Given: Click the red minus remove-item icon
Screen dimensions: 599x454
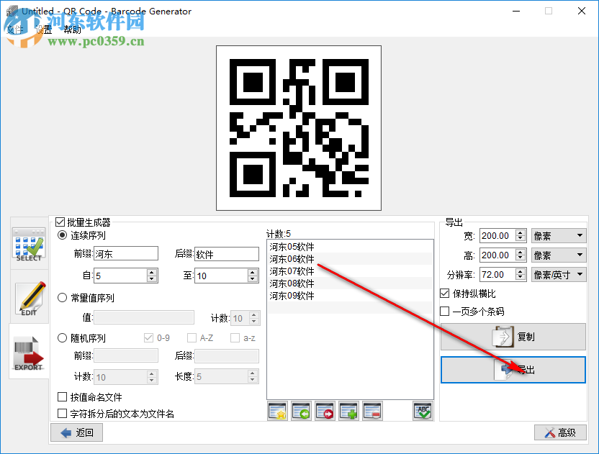Looking at the screenshot, I should pyautogui.click(x=371, y=411).
